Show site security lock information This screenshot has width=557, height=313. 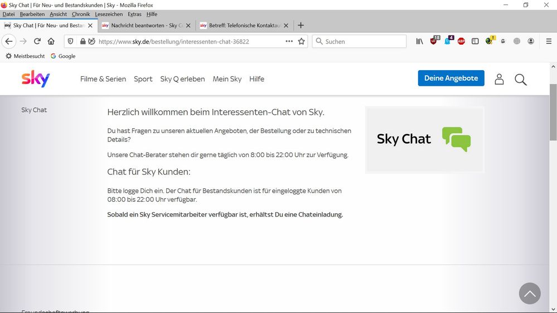click(83, 42)
